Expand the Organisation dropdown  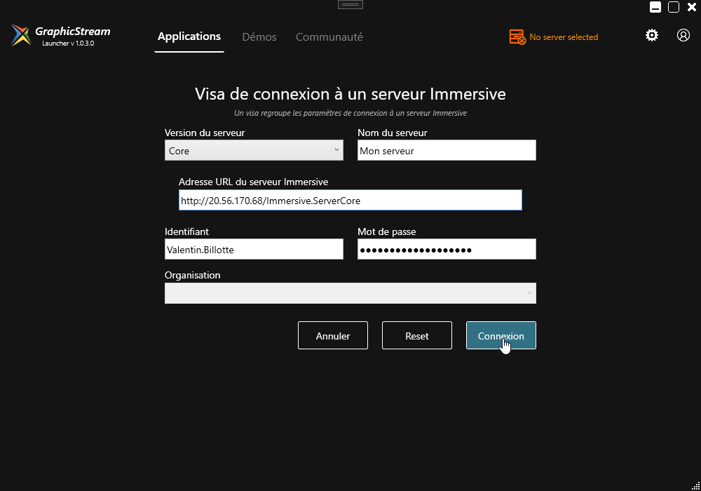[x=350, y=293]
